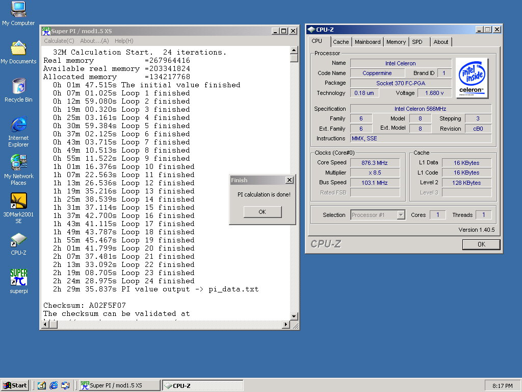Minimize the CPU-Z window
Viewport: 522px width, 392px height.
coord(479,29)
